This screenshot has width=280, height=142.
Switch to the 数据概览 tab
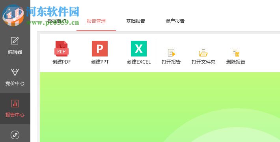point(57,21)
